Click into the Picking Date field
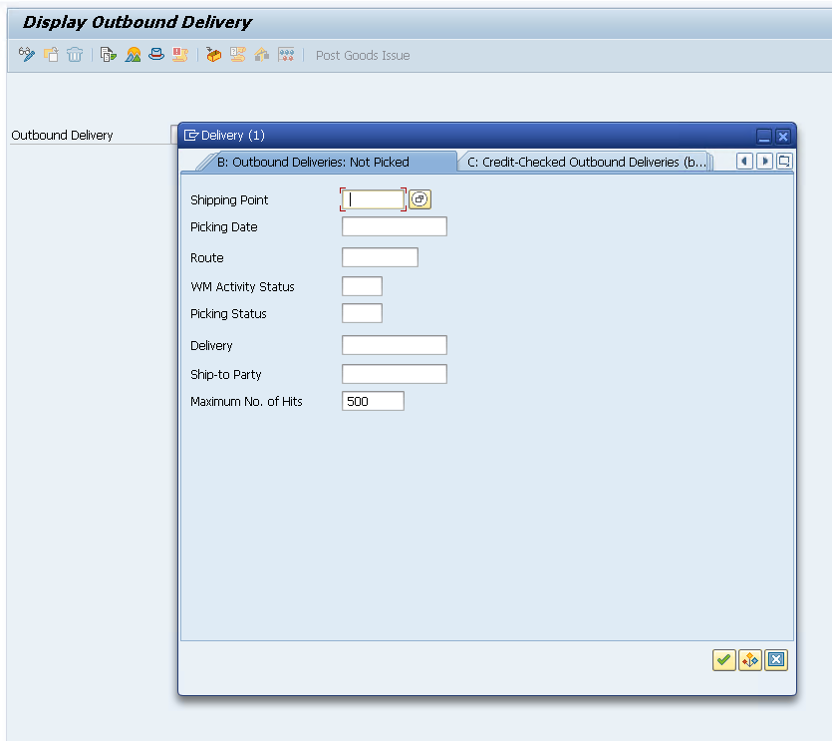Viewport: 832px width, 741px height. [x=394, y=226]
